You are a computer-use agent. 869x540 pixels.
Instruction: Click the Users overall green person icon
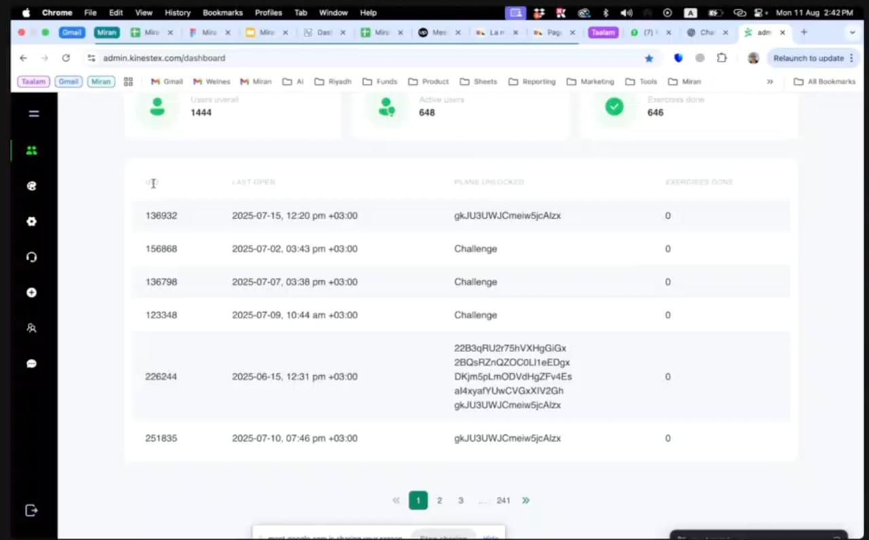point(158,107)
